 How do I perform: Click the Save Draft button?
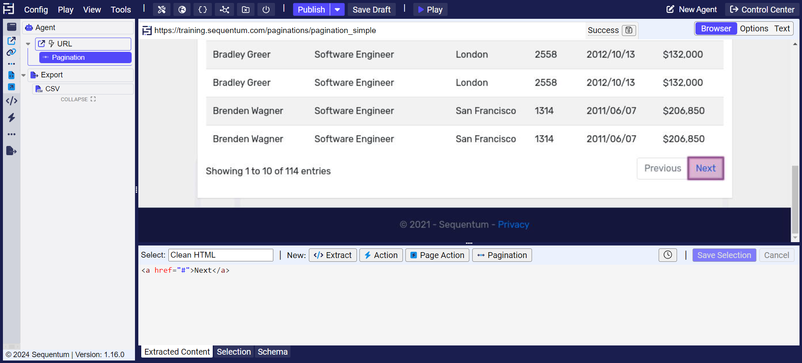coord(371,10)
